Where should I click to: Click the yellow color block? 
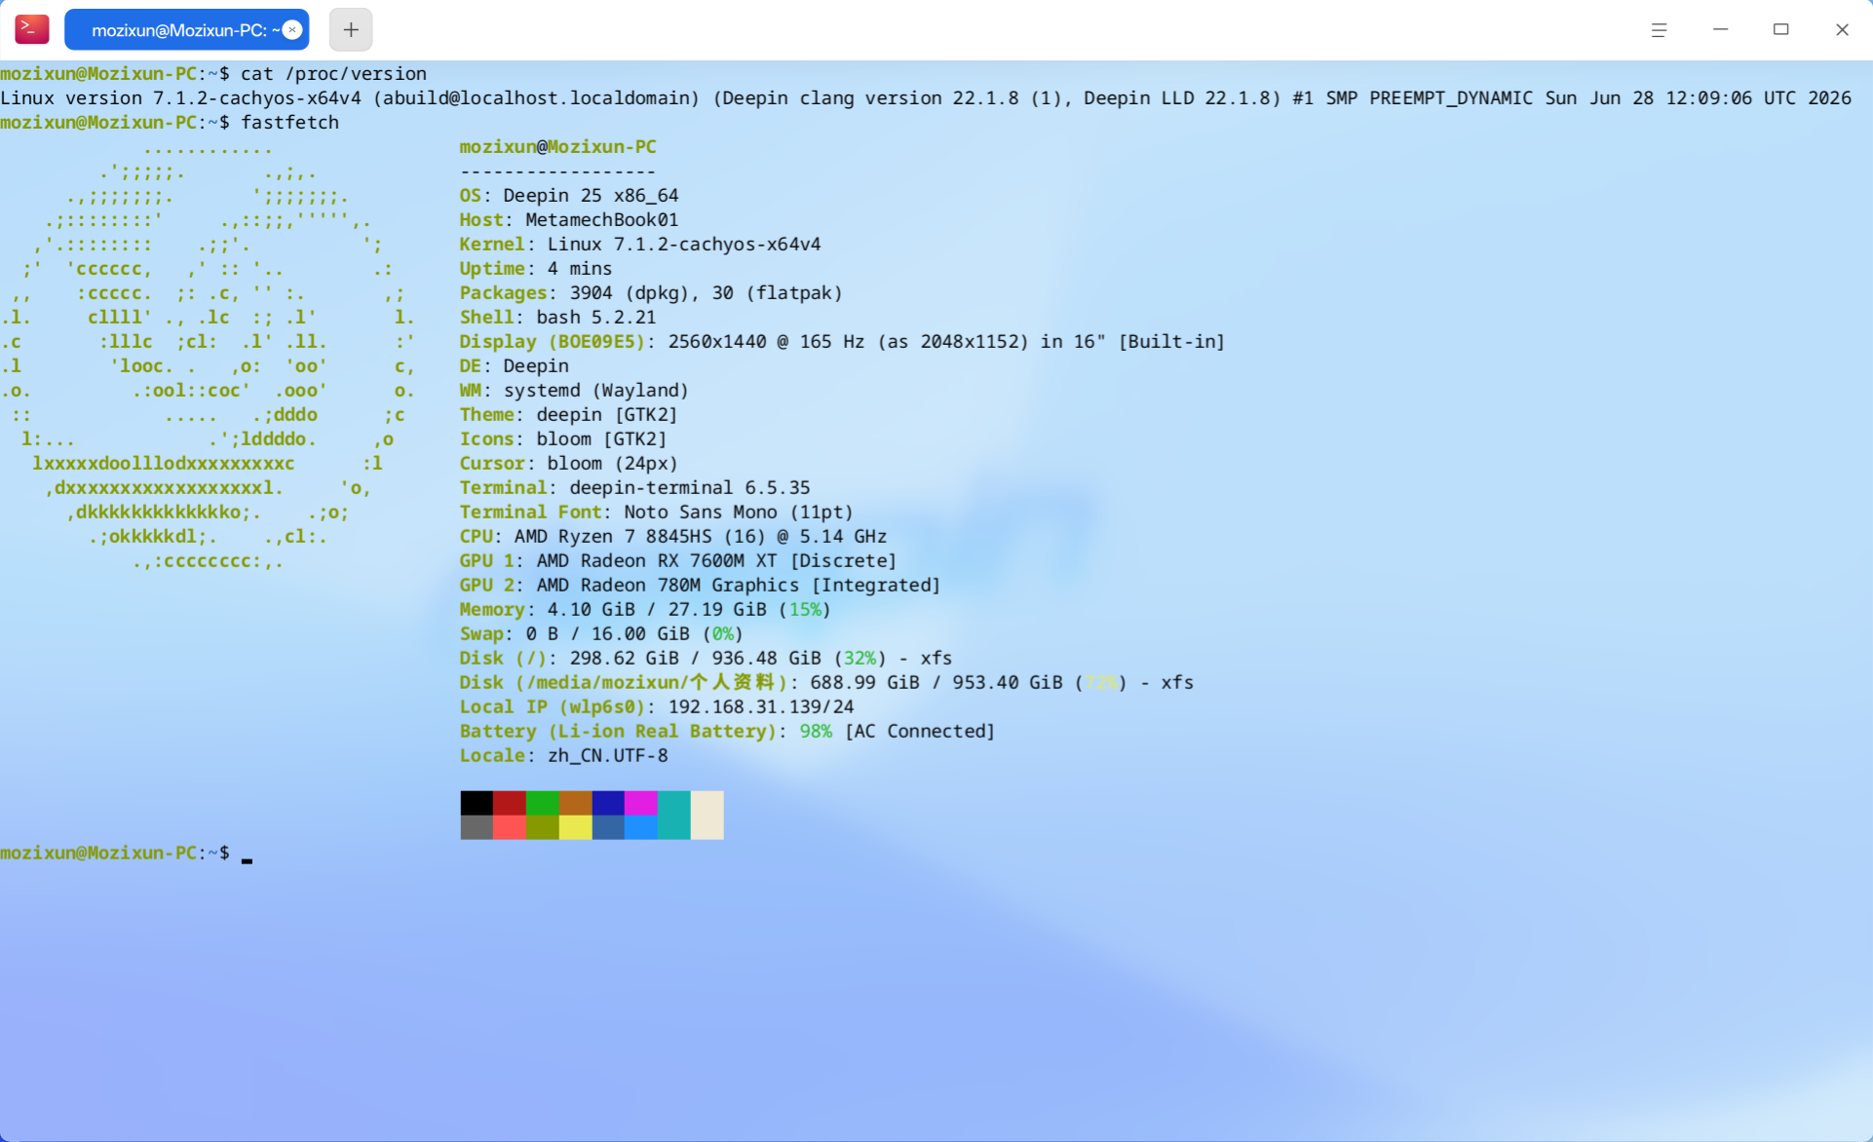[575, 827]
